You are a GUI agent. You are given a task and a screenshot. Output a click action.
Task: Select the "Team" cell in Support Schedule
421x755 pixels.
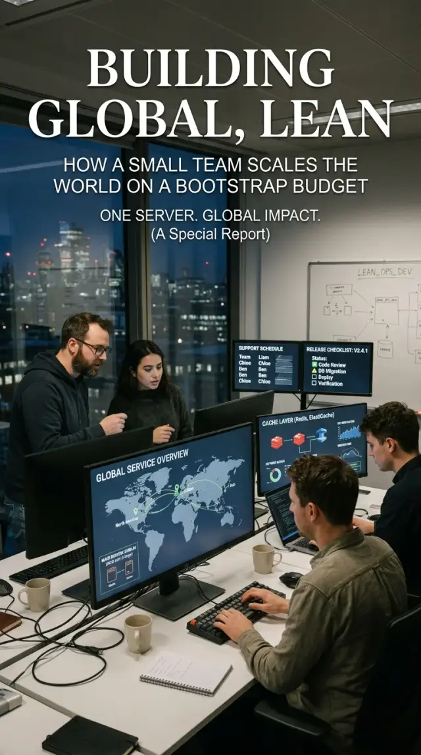tap(245, 357)
